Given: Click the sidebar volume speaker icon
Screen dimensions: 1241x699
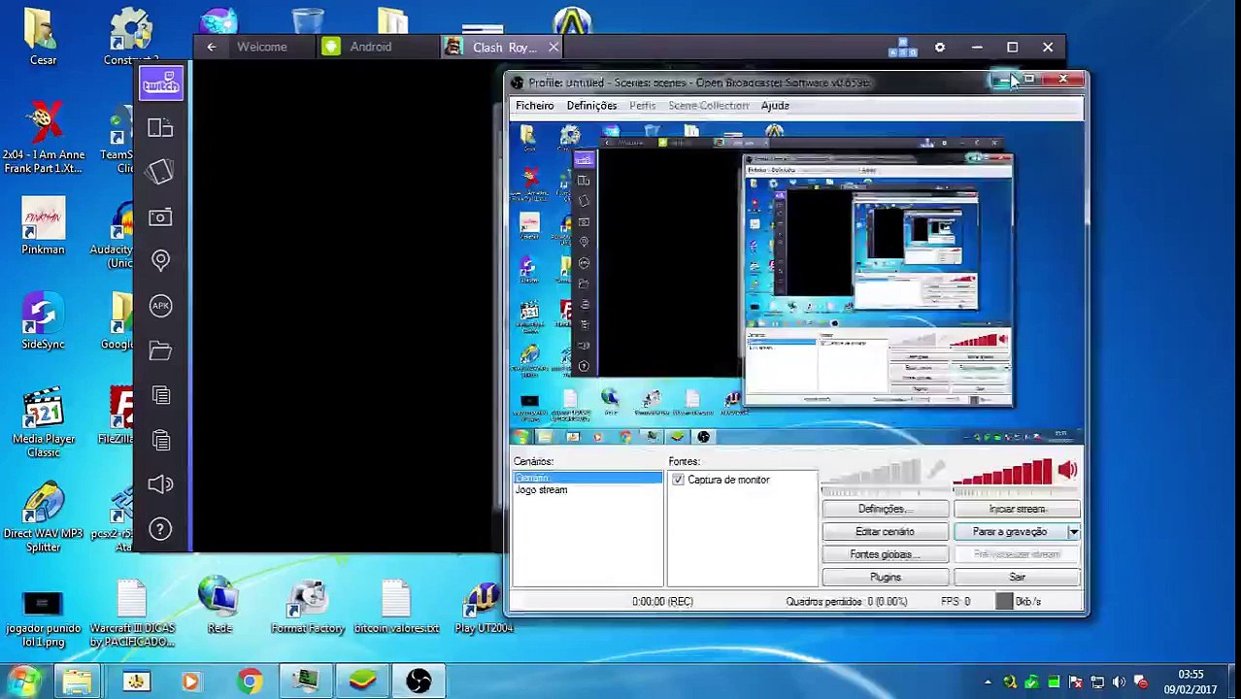Looking at the screenshot, I should click(160, 483).
